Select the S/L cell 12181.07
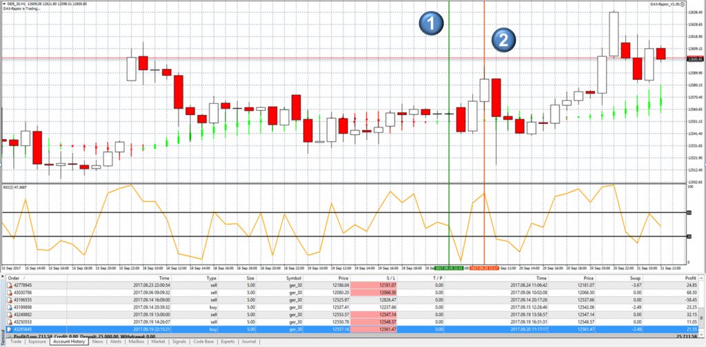 pyautogui.click(x=374, y=285)
